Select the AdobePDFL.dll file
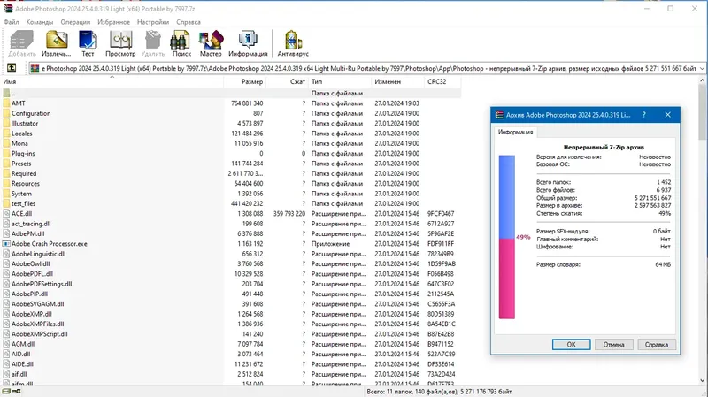 click(231, 274)
